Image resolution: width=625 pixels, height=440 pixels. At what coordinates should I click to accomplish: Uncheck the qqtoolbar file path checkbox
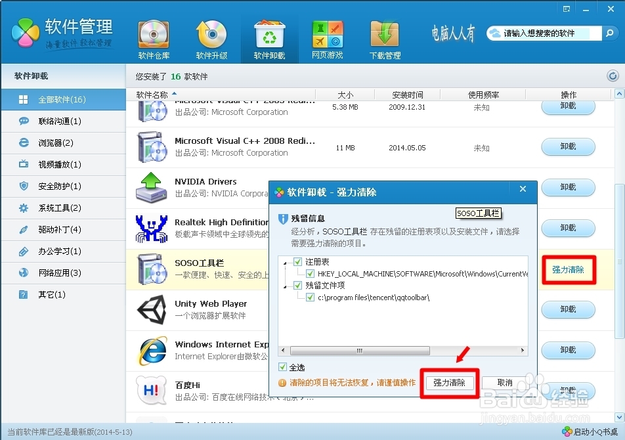point(309,297)
